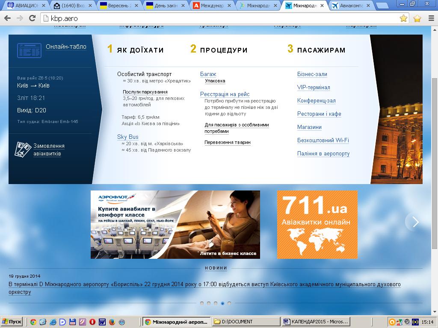Image resolution: width=438 pixels, height=328 pixels.
Task: Click the browser back arrow
Action: click(x=7, y=18)
